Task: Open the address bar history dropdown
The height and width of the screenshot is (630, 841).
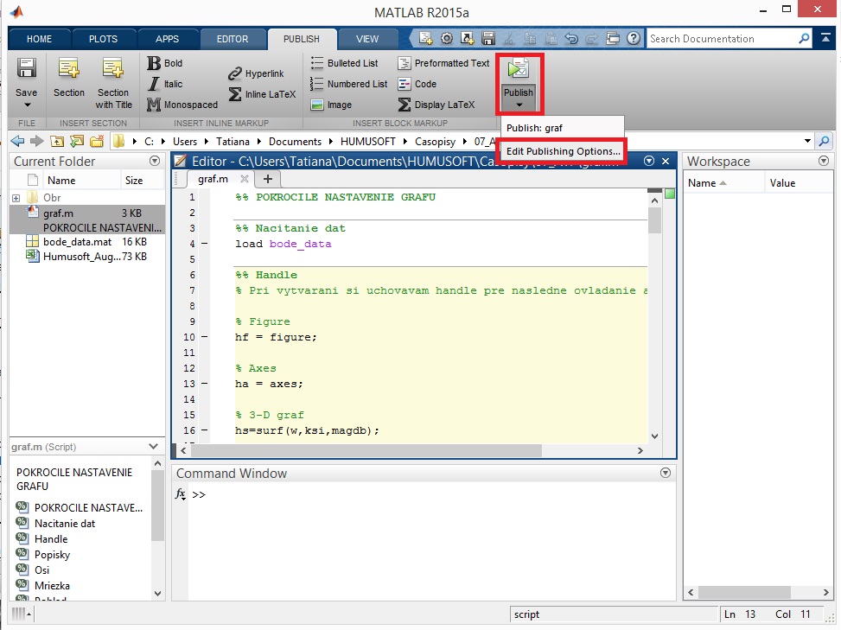Action: click(808, 141)
